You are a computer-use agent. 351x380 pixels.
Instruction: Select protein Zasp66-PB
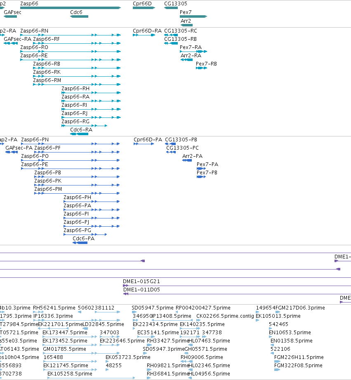click(x=48, y=173)
